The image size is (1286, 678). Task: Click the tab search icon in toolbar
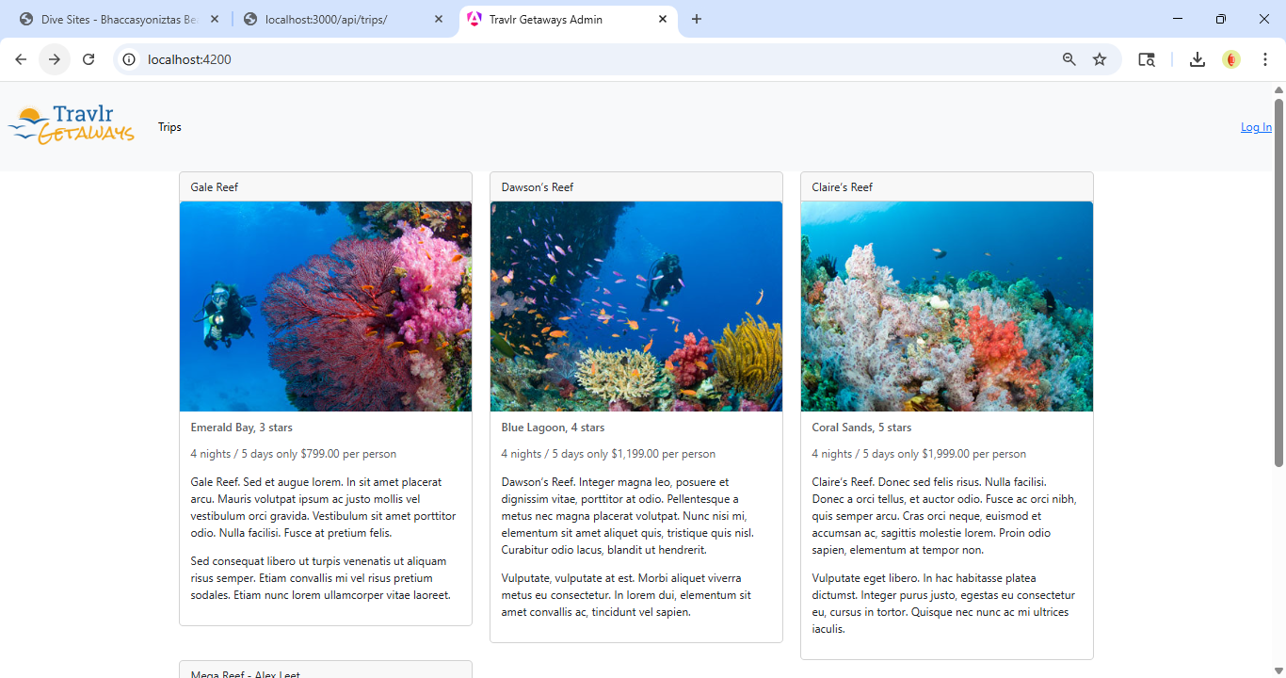1146,59
